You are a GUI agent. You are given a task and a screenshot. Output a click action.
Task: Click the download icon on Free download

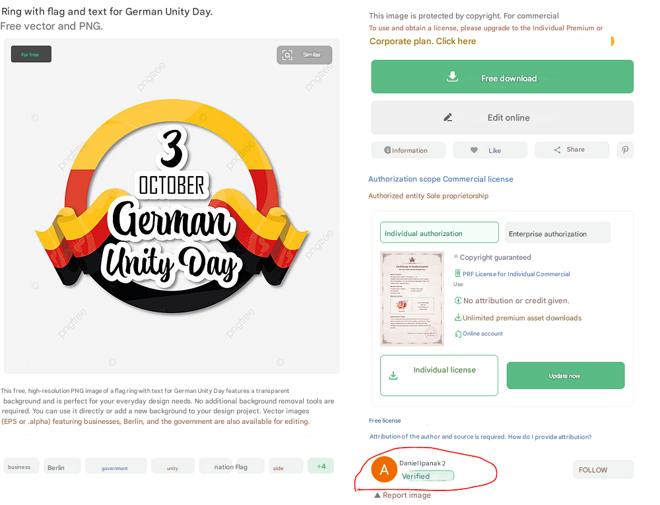coord(452,76)
